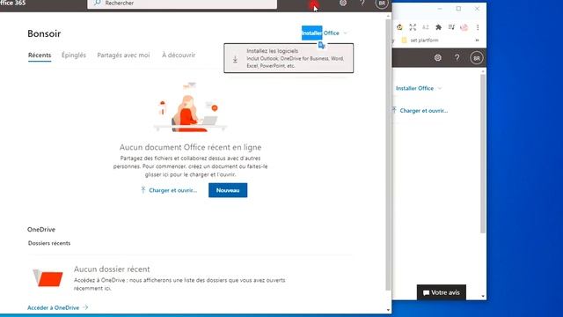Minimize the background browser window
This screenshot has height=317, width=563.
pyautogui.click(x=440, y=9)
